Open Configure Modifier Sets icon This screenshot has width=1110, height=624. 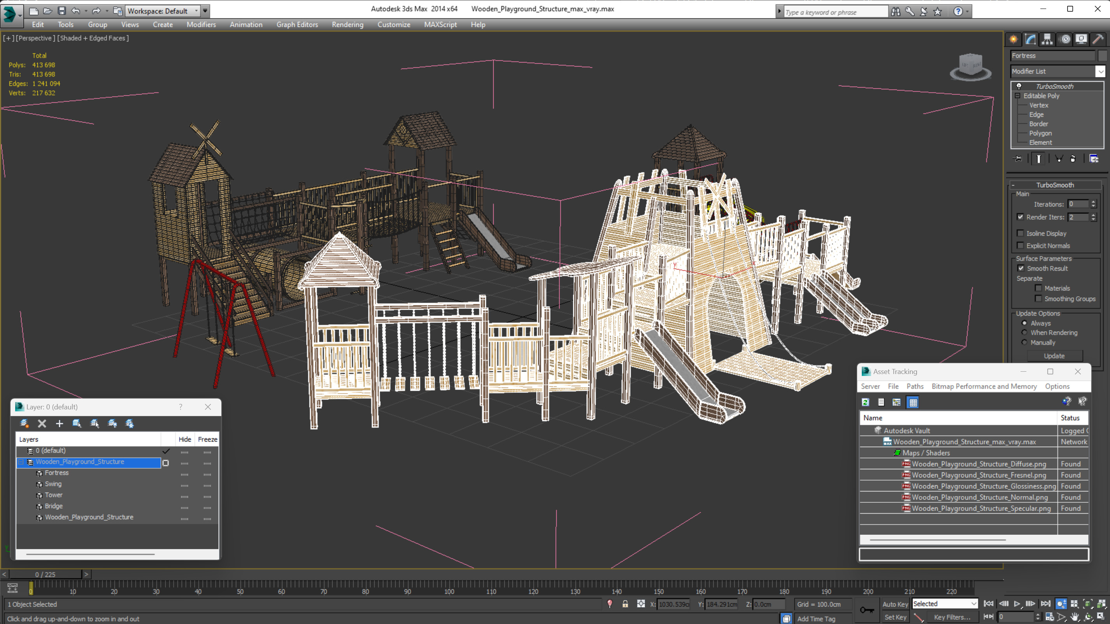coord(1094,159)
